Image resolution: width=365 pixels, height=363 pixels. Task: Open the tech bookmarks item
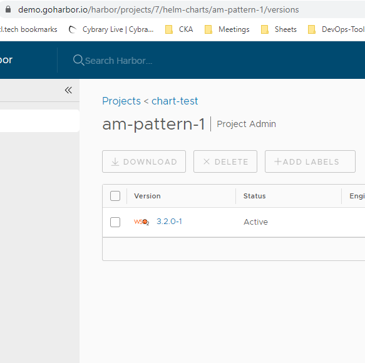pyautogui.click(x=29, y=29)
